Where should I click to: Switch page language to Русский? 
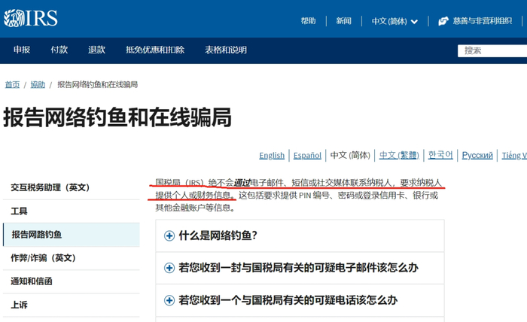[477, 156]
